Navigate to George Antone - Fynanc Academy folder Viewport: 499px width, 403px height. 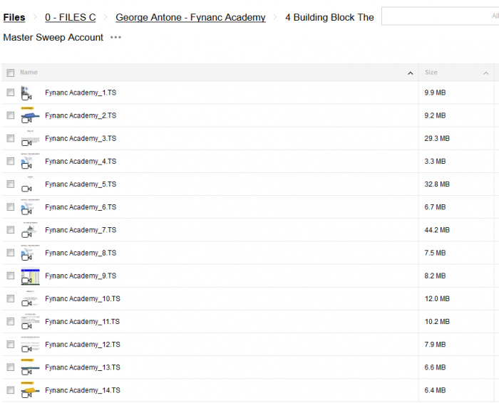pyautogui.click(x=190, y=17)
